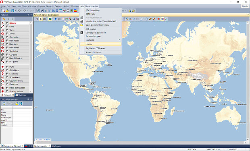Open the globe background map dropdown arrow
Screen dimensions: 250x151
(53, 19)
